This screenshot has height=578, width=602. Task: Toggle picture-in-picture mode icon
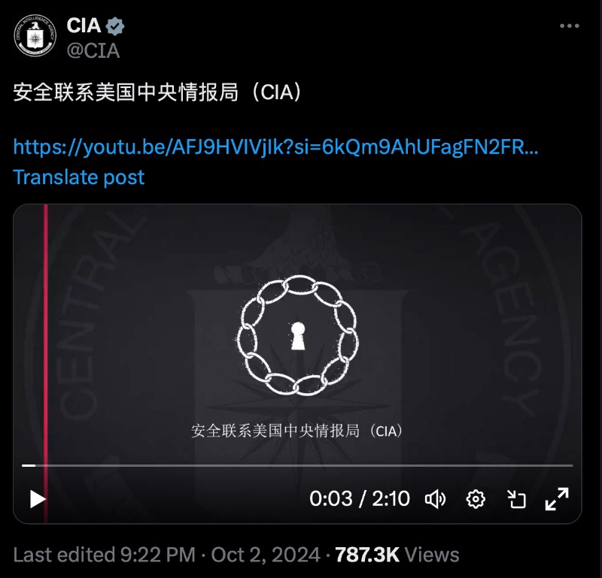coord(516,499)
